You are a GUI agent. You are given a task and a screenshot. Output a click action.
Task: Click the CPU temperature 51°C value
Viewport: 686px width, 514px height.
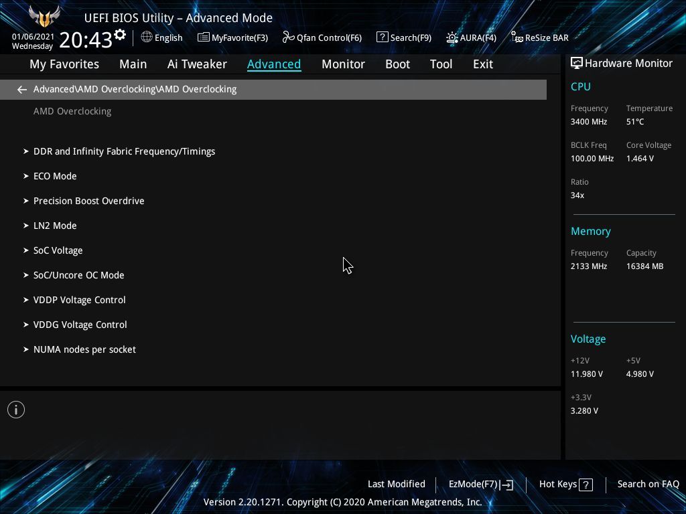point(635,122)
